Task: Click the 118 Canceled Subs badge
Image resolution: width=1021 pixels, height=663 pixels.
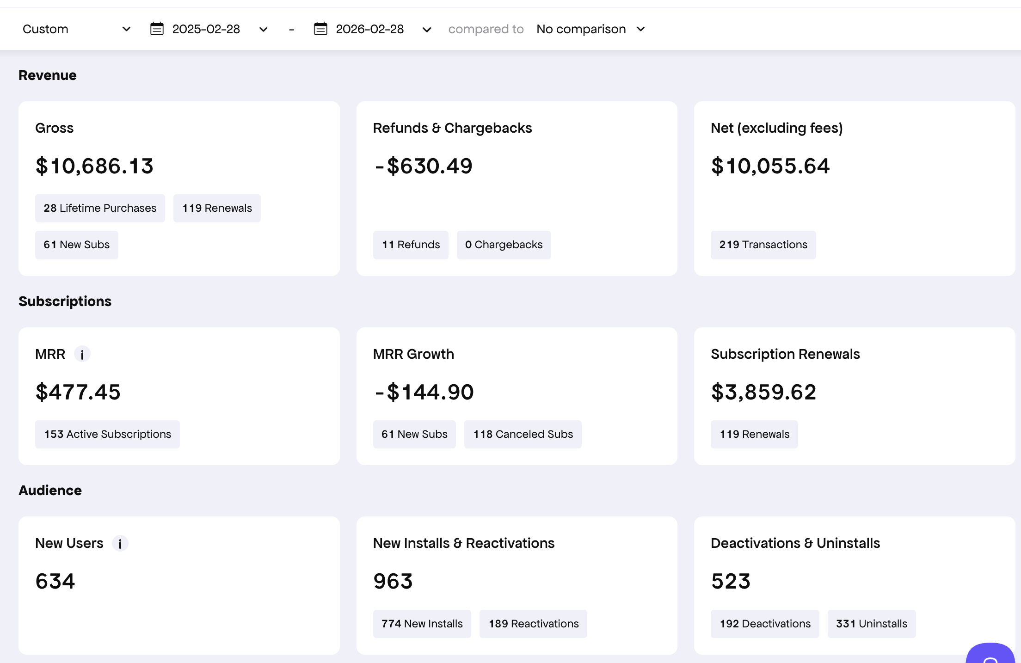Action: click(523, 434)
